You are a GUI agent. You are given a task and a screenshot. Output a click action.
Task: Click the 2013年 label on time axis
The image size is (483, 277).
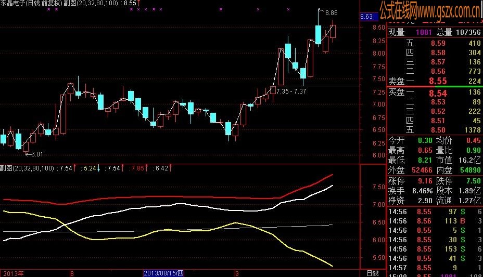(13, 273)
